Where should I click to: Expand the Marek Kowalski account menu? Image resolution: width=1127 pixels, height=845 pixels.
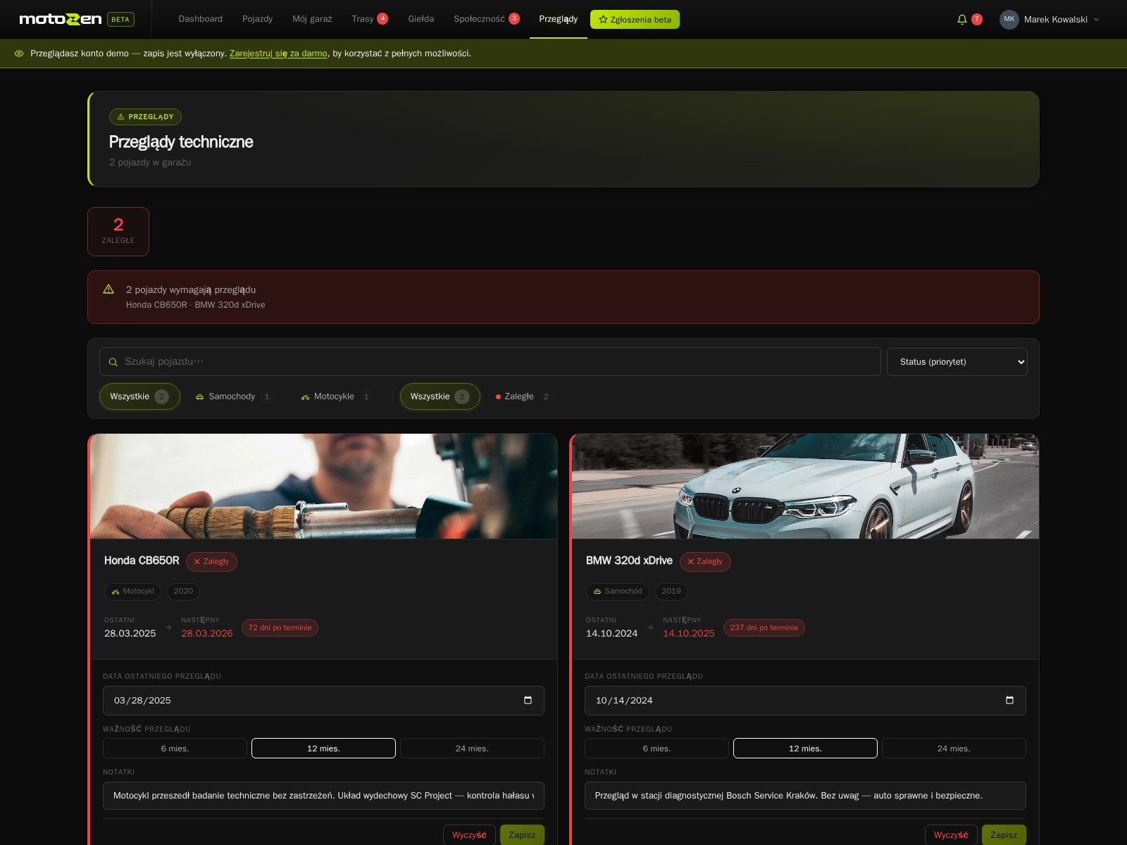(1050, 19)
